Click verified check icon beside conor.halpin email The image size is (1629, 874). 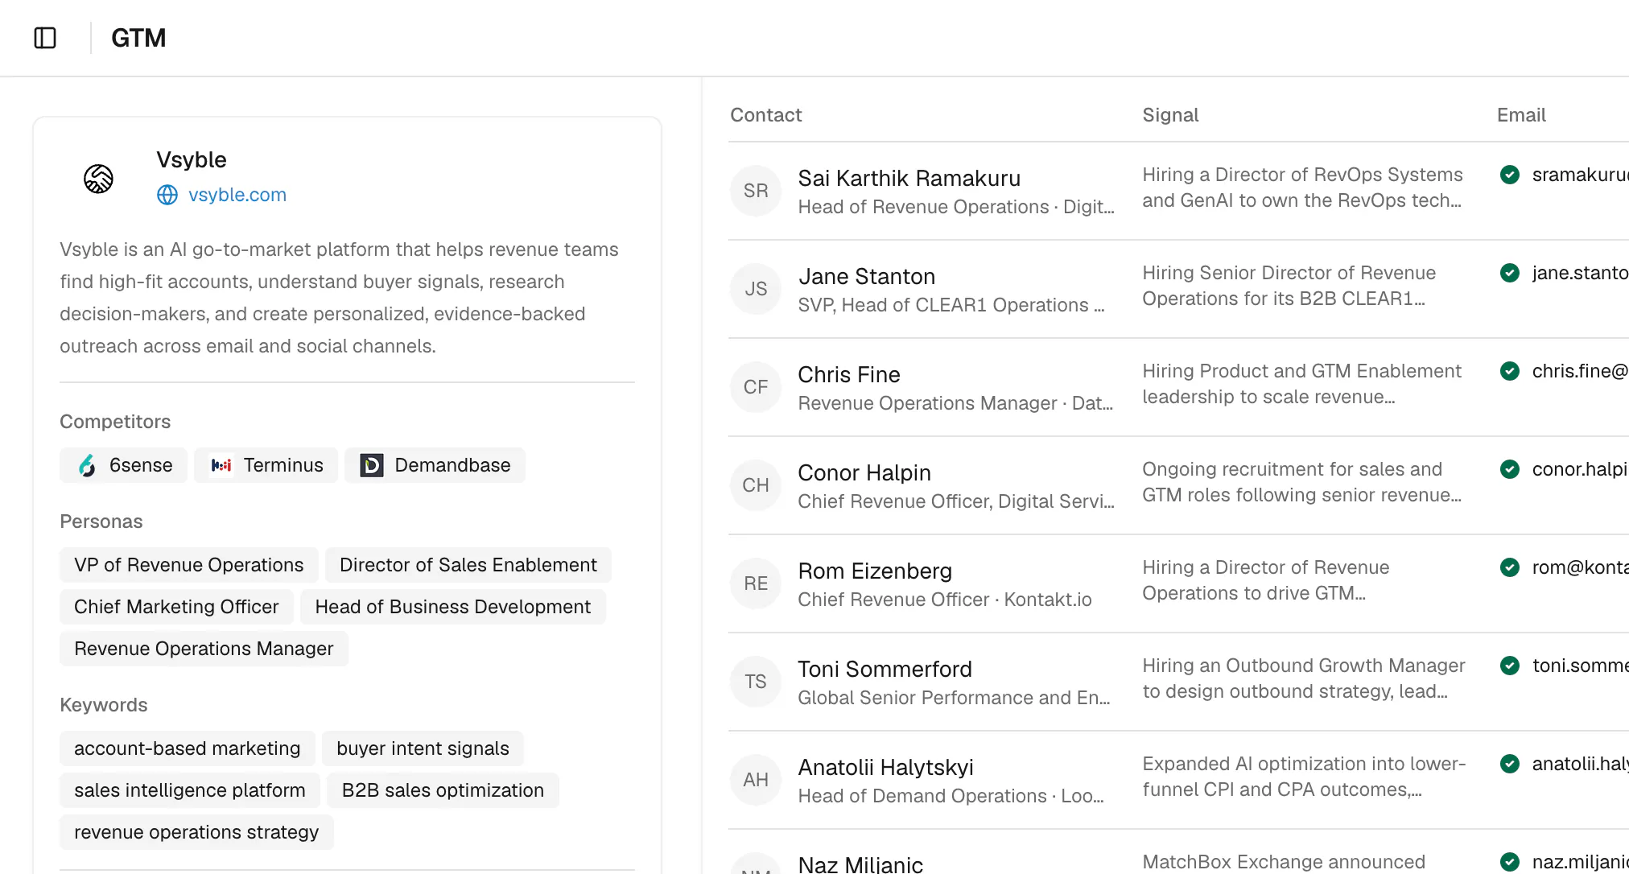pyautogui.click(x=1510, y=469)
